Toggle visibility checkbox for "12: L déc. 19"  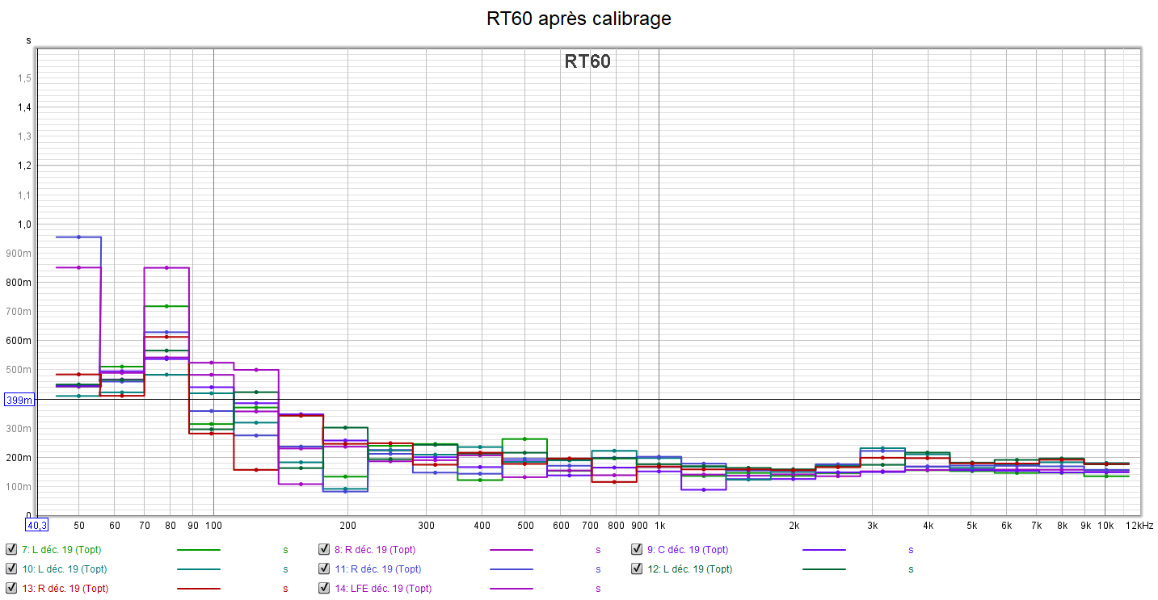click(638, 569)
